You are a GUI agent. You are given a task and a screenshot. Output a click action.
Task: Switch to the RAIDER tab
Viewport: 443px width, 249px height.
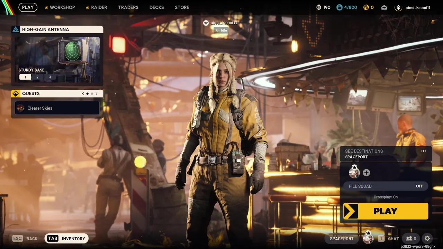pyautogui.click(x=96, y=7)
